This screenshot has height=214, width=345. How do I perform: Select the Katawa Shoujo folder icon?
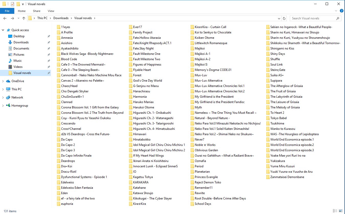click(131, 193)
